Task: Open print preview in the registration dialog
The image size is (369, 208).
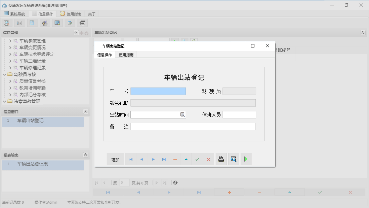Action: tap(233, 159)
